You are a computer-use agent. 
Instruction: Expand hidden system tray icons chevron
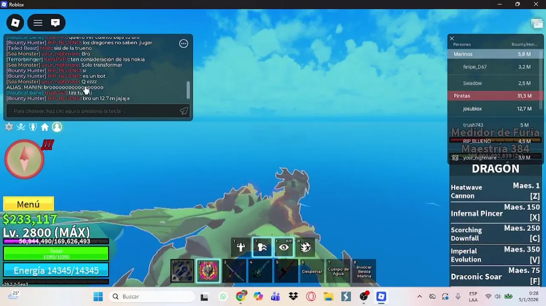[420, 297]
